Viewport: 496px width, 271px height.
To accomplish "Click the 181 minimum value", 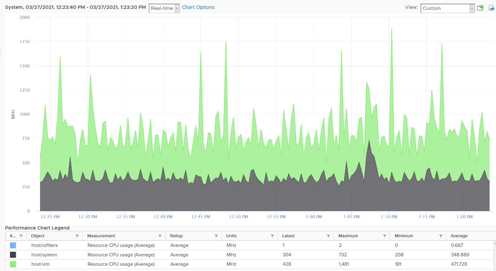I will pyautogui.click(x=398, y=264).
